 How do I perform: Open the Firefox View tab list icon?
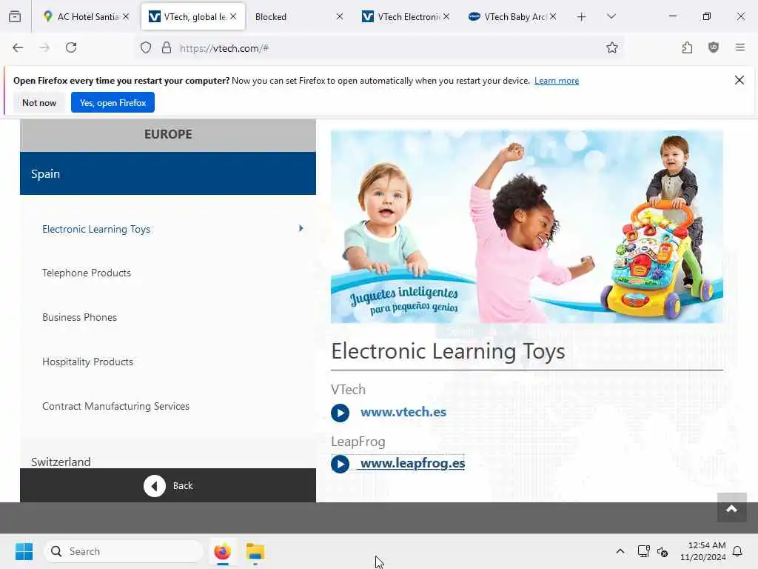15,16
